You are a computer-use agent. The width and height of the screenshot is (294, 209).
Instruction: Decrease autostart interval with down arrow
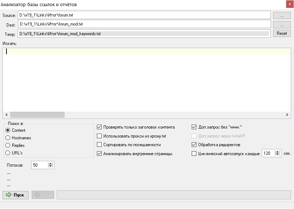pyautogui.click(x=277, y=155)
